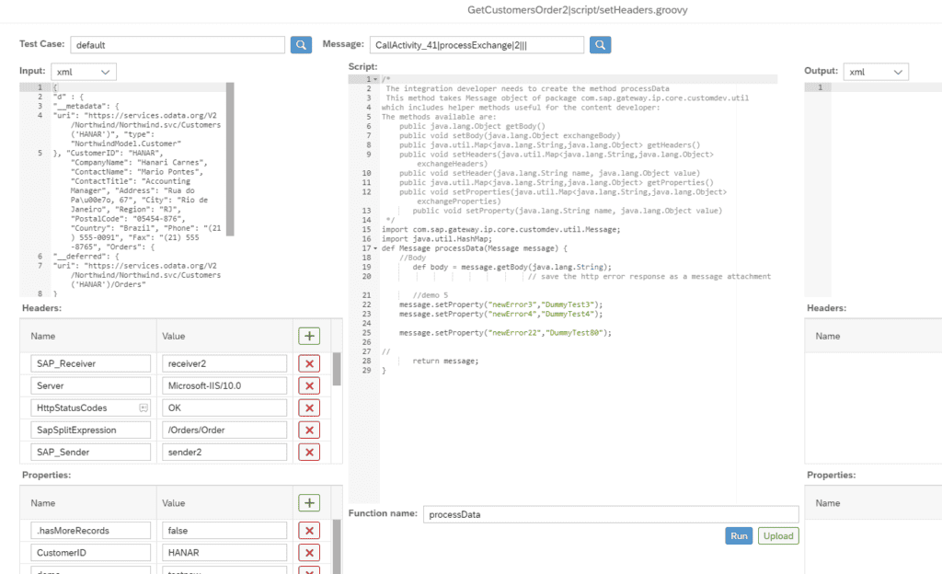The height and width of the screenshot is (574, 942).
Task: Click the "__deferred" line in Input
Action: (x=86, y=257)
